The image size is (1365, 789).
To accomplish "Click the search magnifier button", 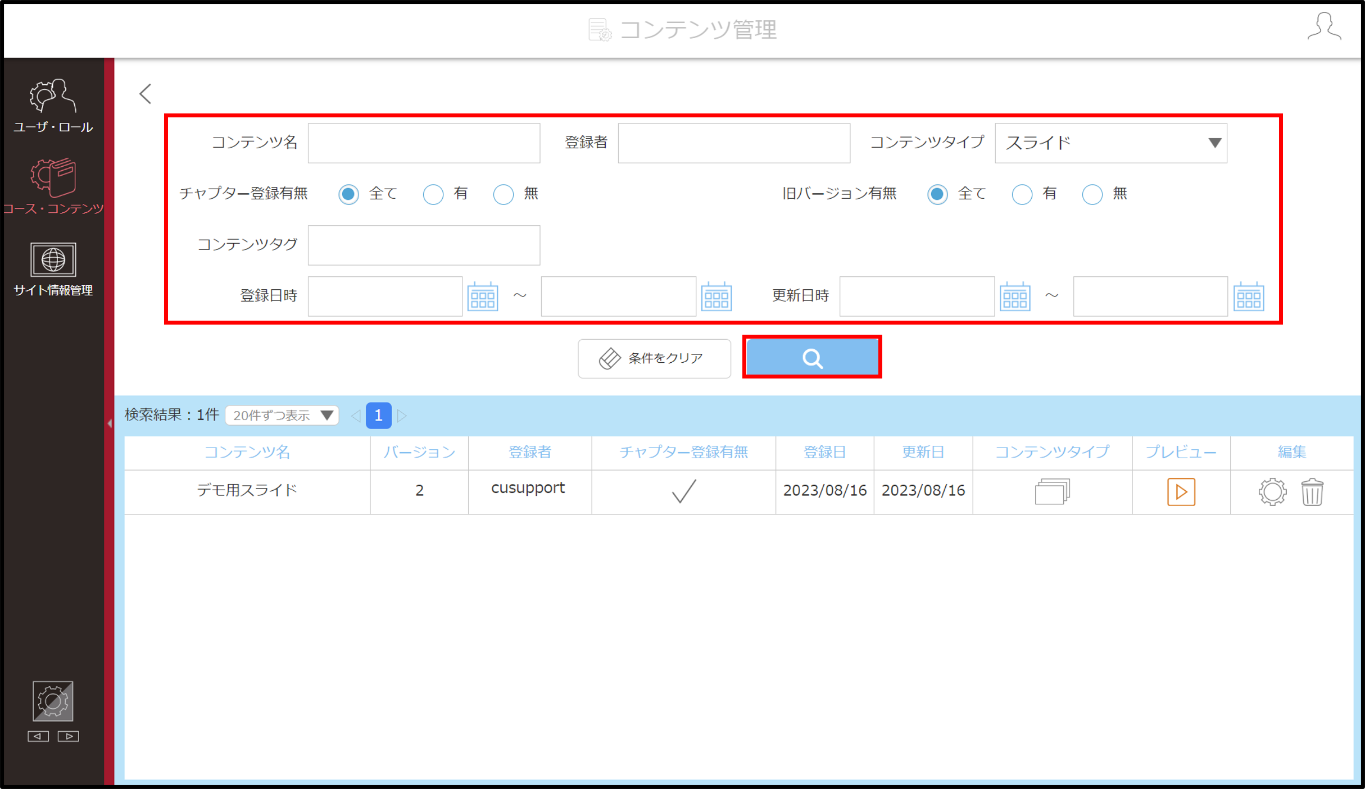I will point(812,358).
